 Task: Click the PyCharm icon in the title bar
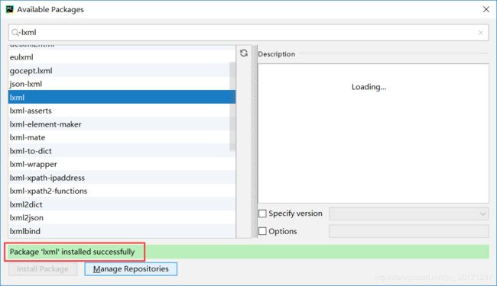coord(10,9)
